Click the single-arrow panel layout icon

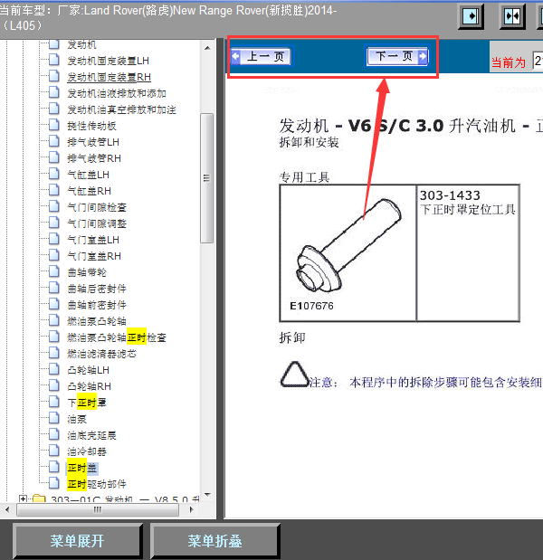[x=471, y=16]
